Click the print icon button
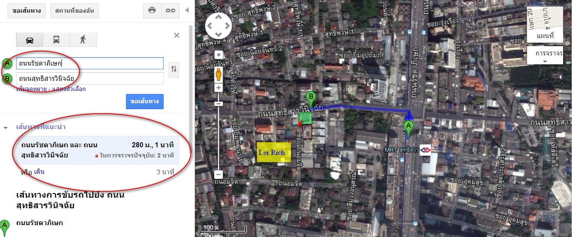The image size is (572, 237). click(x=152, y=11)
